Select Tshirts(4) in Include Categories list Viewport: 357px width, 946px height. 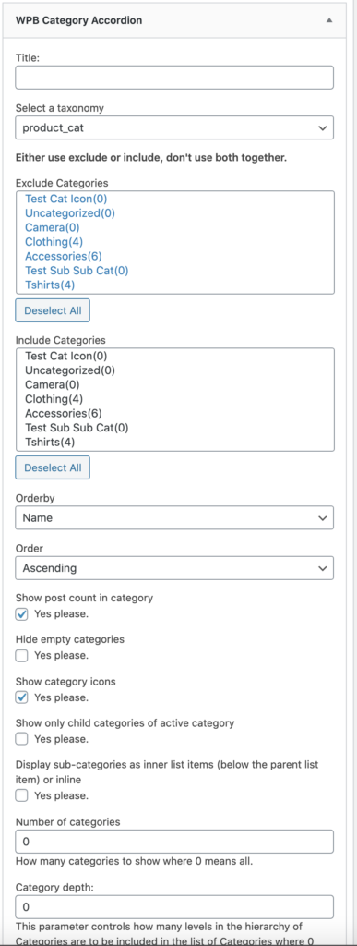click(x=50, y=443)
